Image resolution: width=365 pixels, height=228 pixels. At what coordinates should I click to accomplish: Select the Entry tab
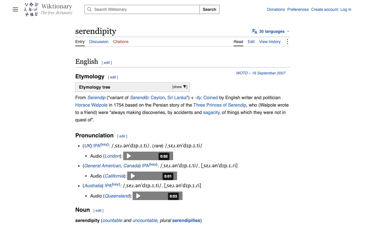[x=80, y=42]
